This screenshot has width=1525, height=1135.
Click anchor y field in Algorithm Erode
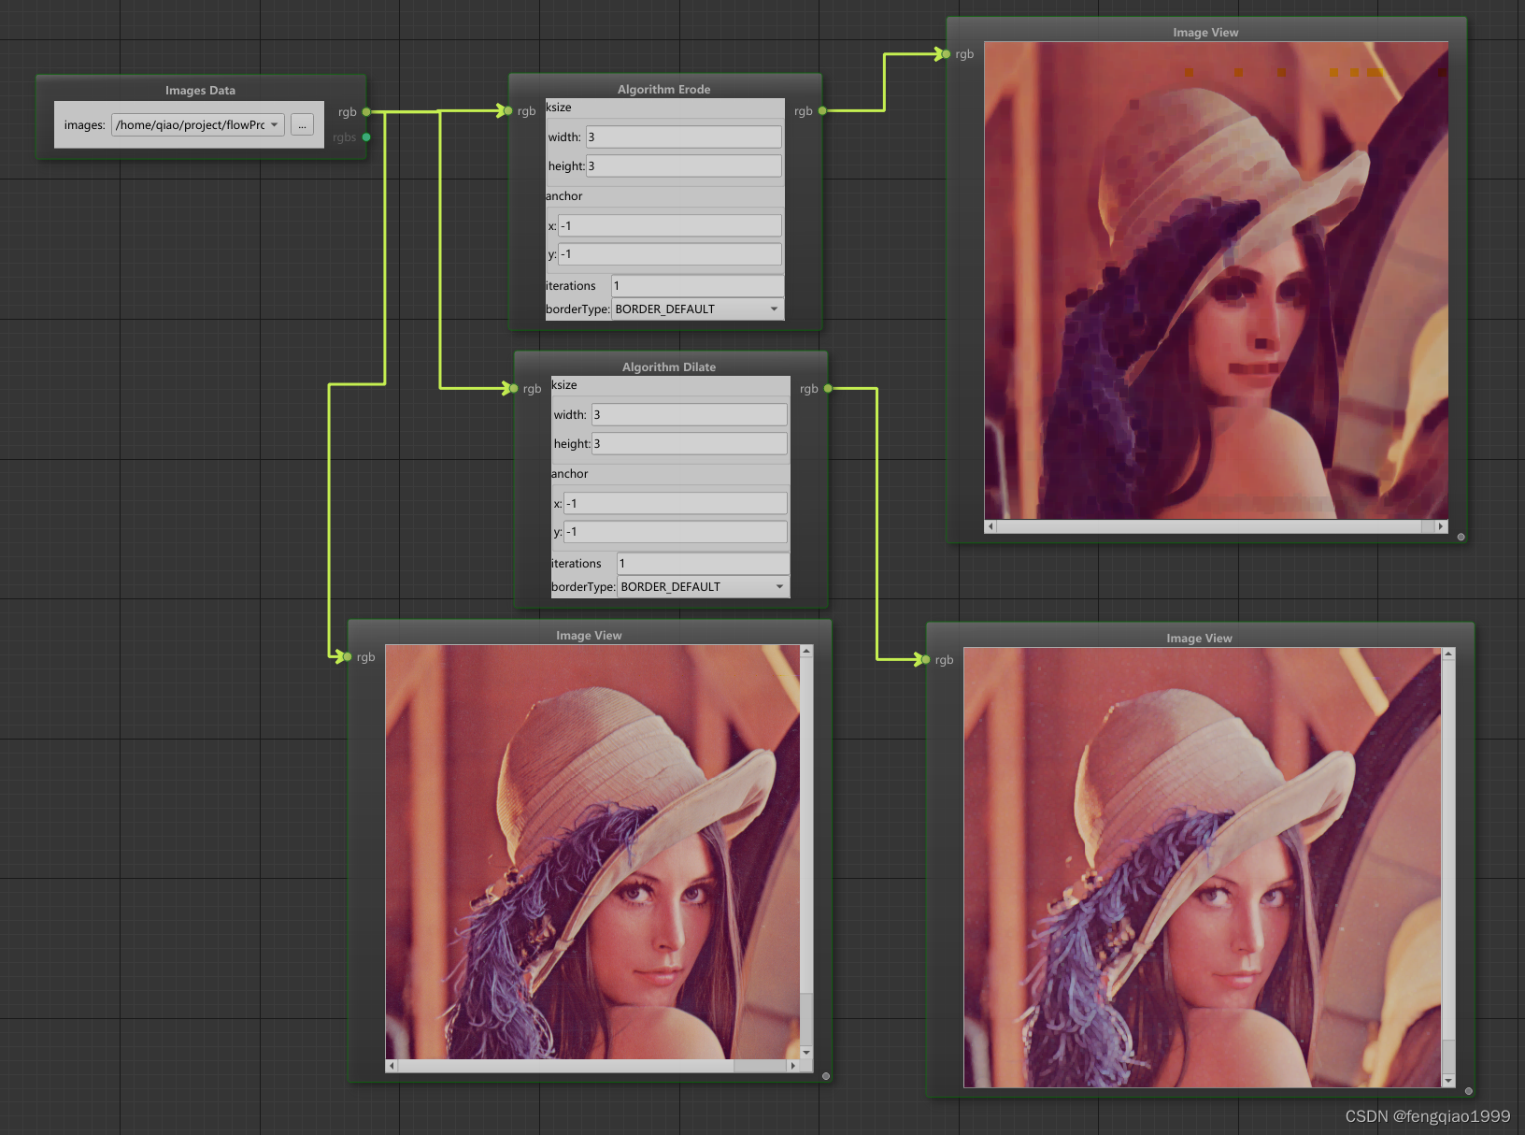[670, 254]
